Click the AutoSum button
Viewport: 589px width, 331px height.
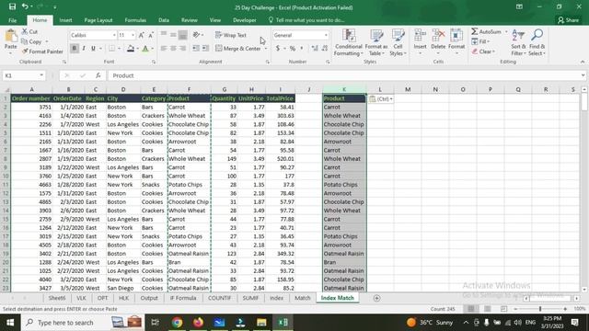point(487,32)
